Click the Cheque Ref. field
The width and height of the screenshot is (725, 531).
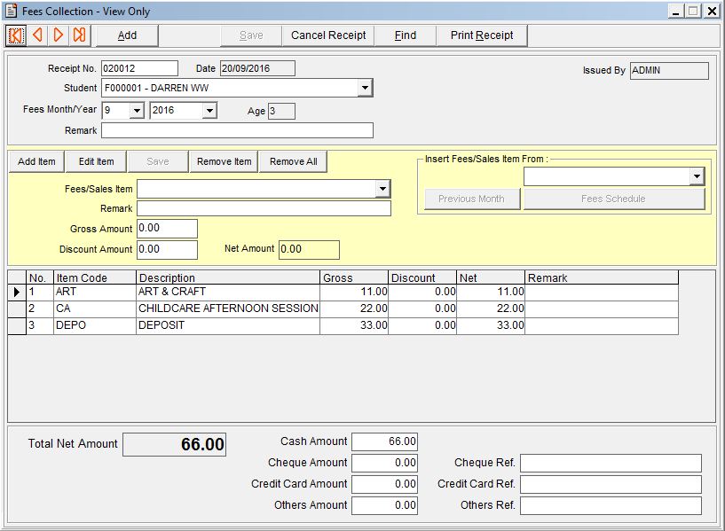[611, 463]
